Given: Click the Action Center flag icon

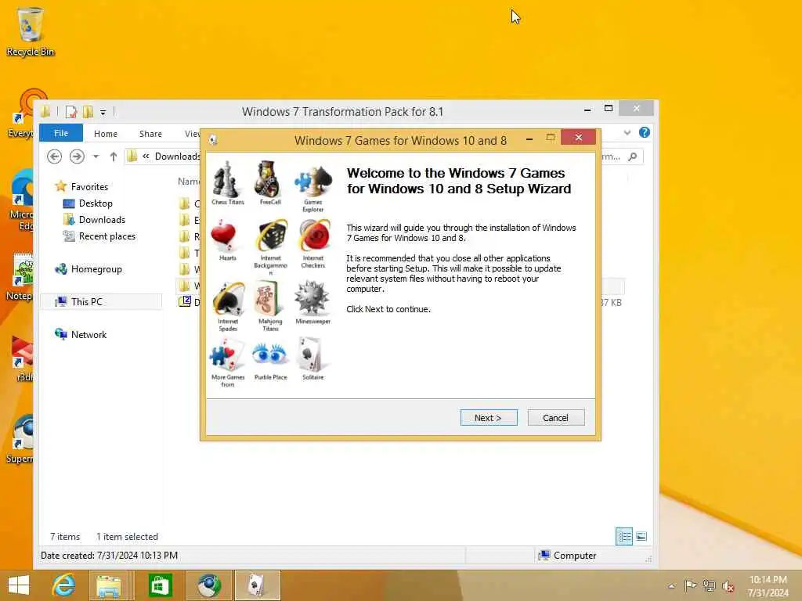Looking at the screenshot, I should (x=690, y=585).
